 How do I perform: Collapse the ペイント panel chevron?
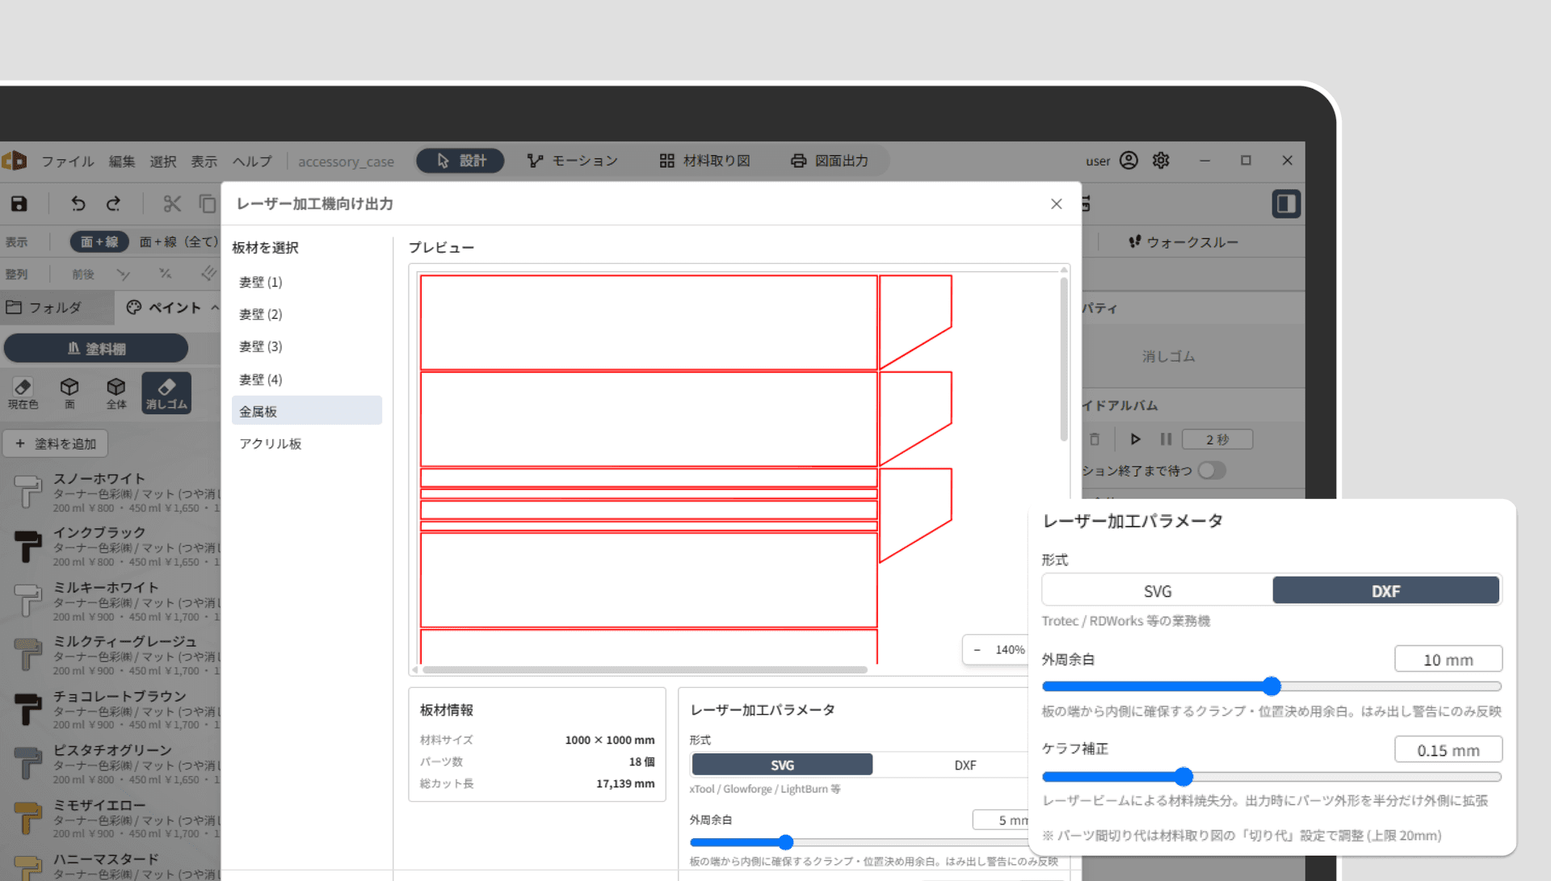[215, 308]
